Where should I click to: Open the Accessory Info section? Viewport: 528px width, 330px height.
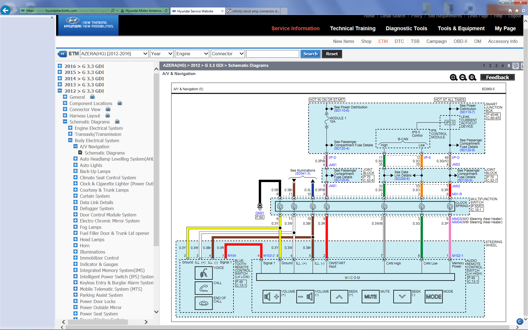click(x=502, y=41)
